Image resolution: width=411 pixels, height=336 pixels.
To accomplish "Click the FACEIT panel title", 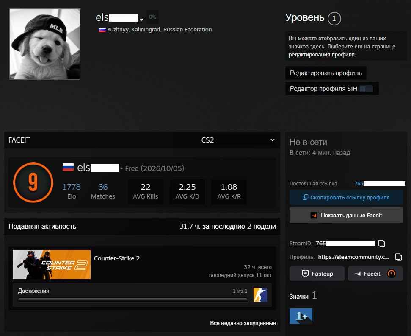I will point(19,140).
